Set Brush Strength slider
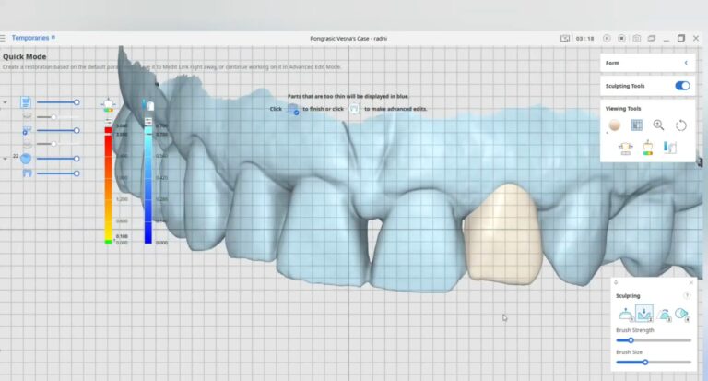This screenshot has width=708, height=381. (x=654, y=340)
